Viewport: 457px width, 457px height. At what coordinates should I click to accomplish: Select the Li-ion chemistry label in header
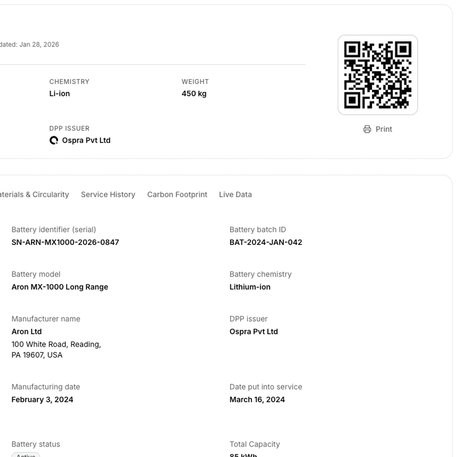(x=60, y=94)
